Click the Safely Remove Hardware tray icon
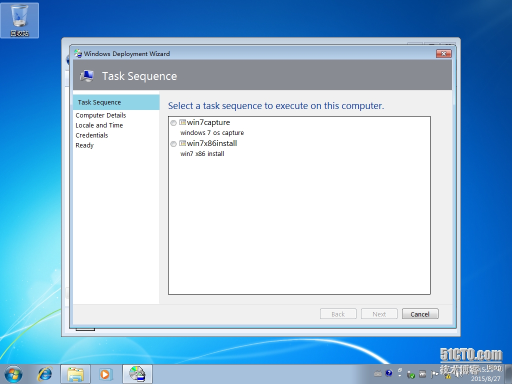Image resolution: width=512 pixels, height=384 pixels. (410, 374)
